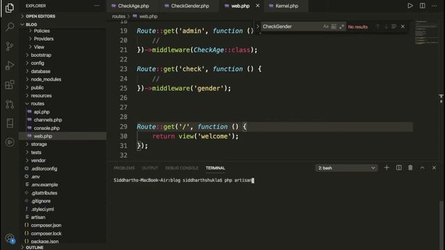Close the find widget

click(403, 26)
